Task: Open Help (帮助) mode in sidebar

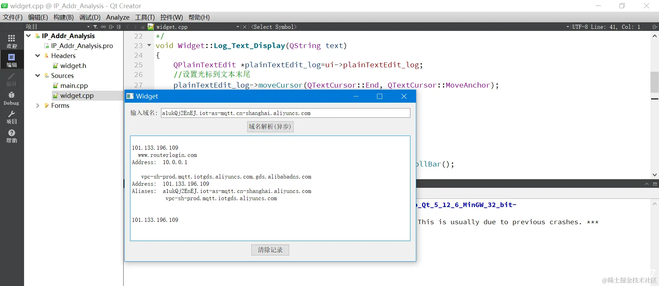Action: 12,136
